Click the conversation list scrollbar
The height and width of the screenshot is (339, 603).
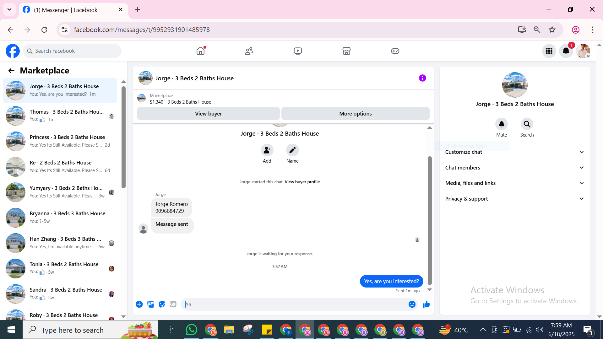click(x=123, y=137)
